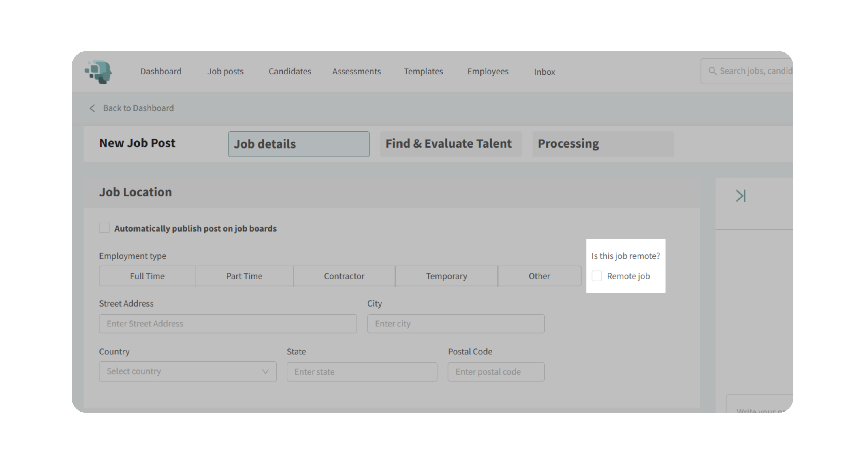
Task: Collapse the side panel arrow icon
Action: coord(740,196)
